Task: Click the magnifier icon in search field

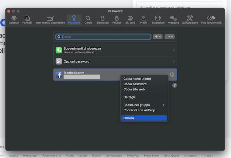Action: pyautogui.click(x=59, y=37)
